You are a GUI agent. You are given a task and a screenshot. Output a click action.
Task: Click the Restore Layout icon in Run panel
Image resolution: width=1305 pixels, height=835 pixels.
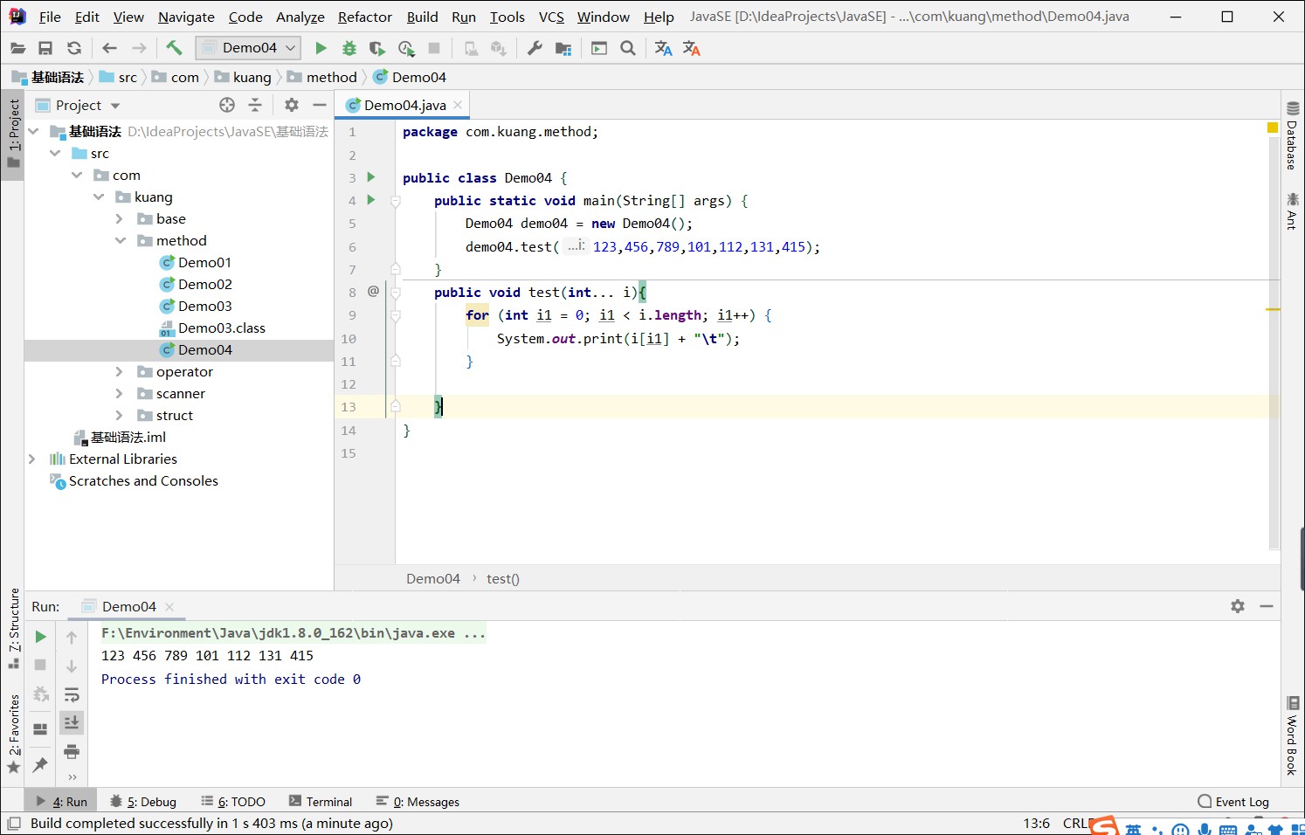(x=40, y=729)
